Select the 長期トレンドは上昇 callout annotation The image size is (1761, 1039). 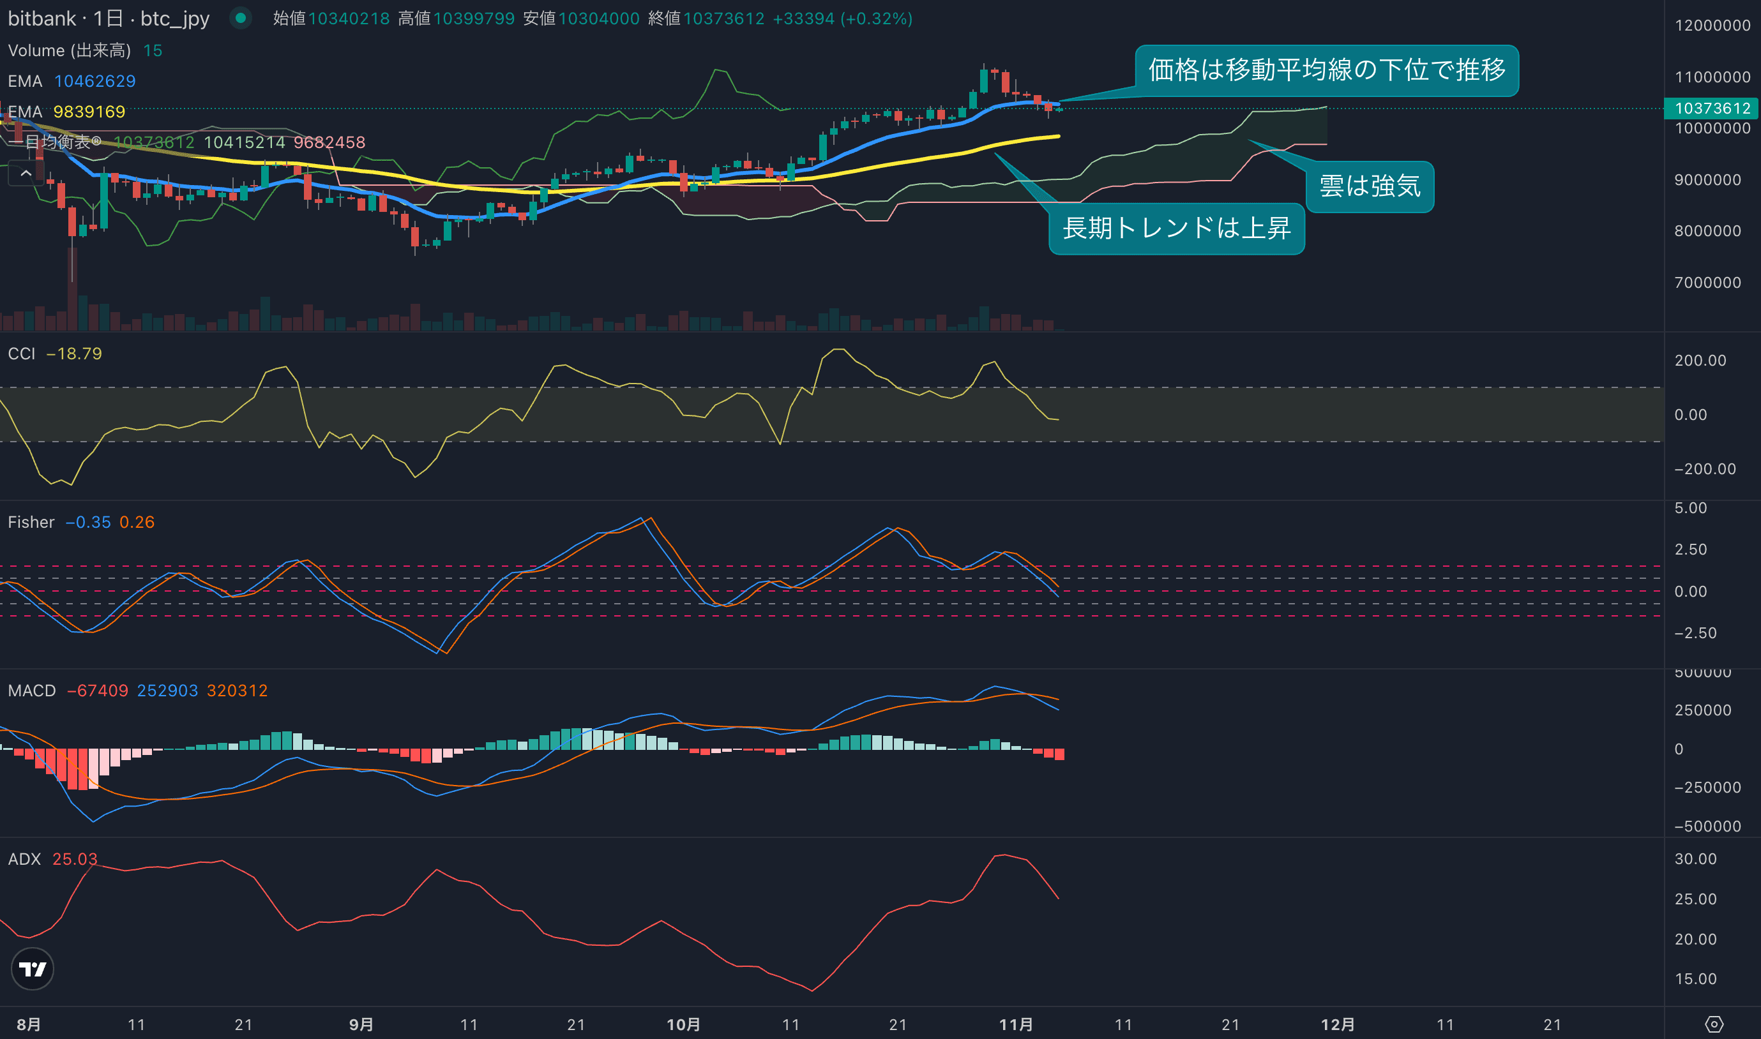[1176, 228]
